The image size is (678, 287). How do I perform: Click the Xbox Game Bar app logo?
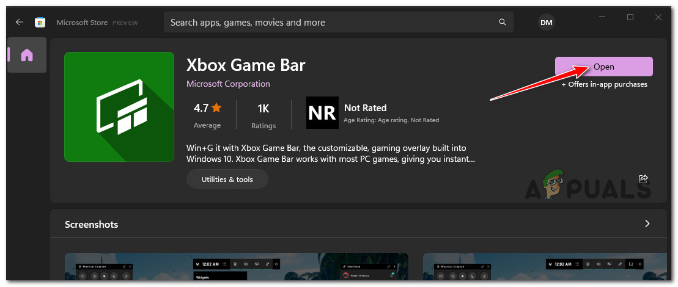pyautogui.click(x=119, y=107)
